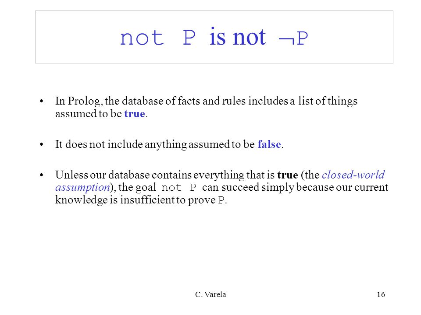Screen dimensions: 421x315
Task: Click the bold black 'true' in third bullet
Action: (x=288, y=175)
